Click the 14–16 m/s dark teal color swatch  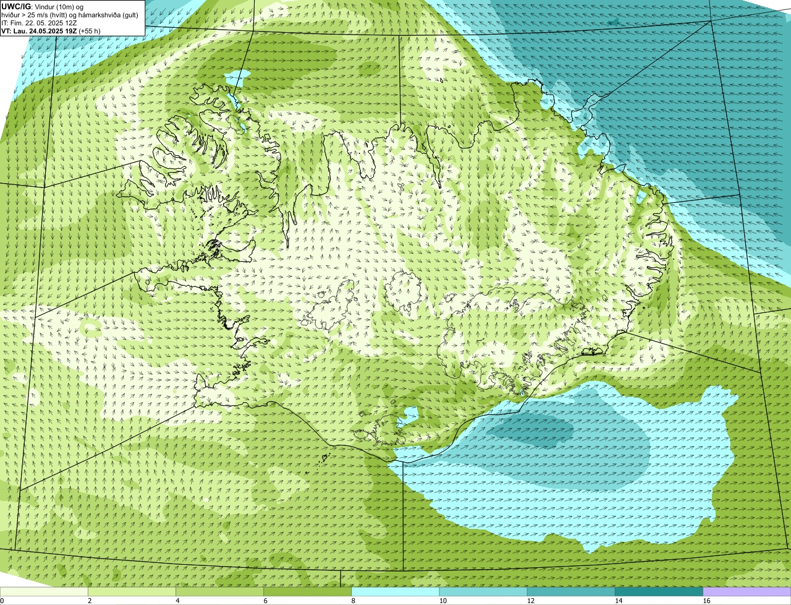click(x=659, y=591)
